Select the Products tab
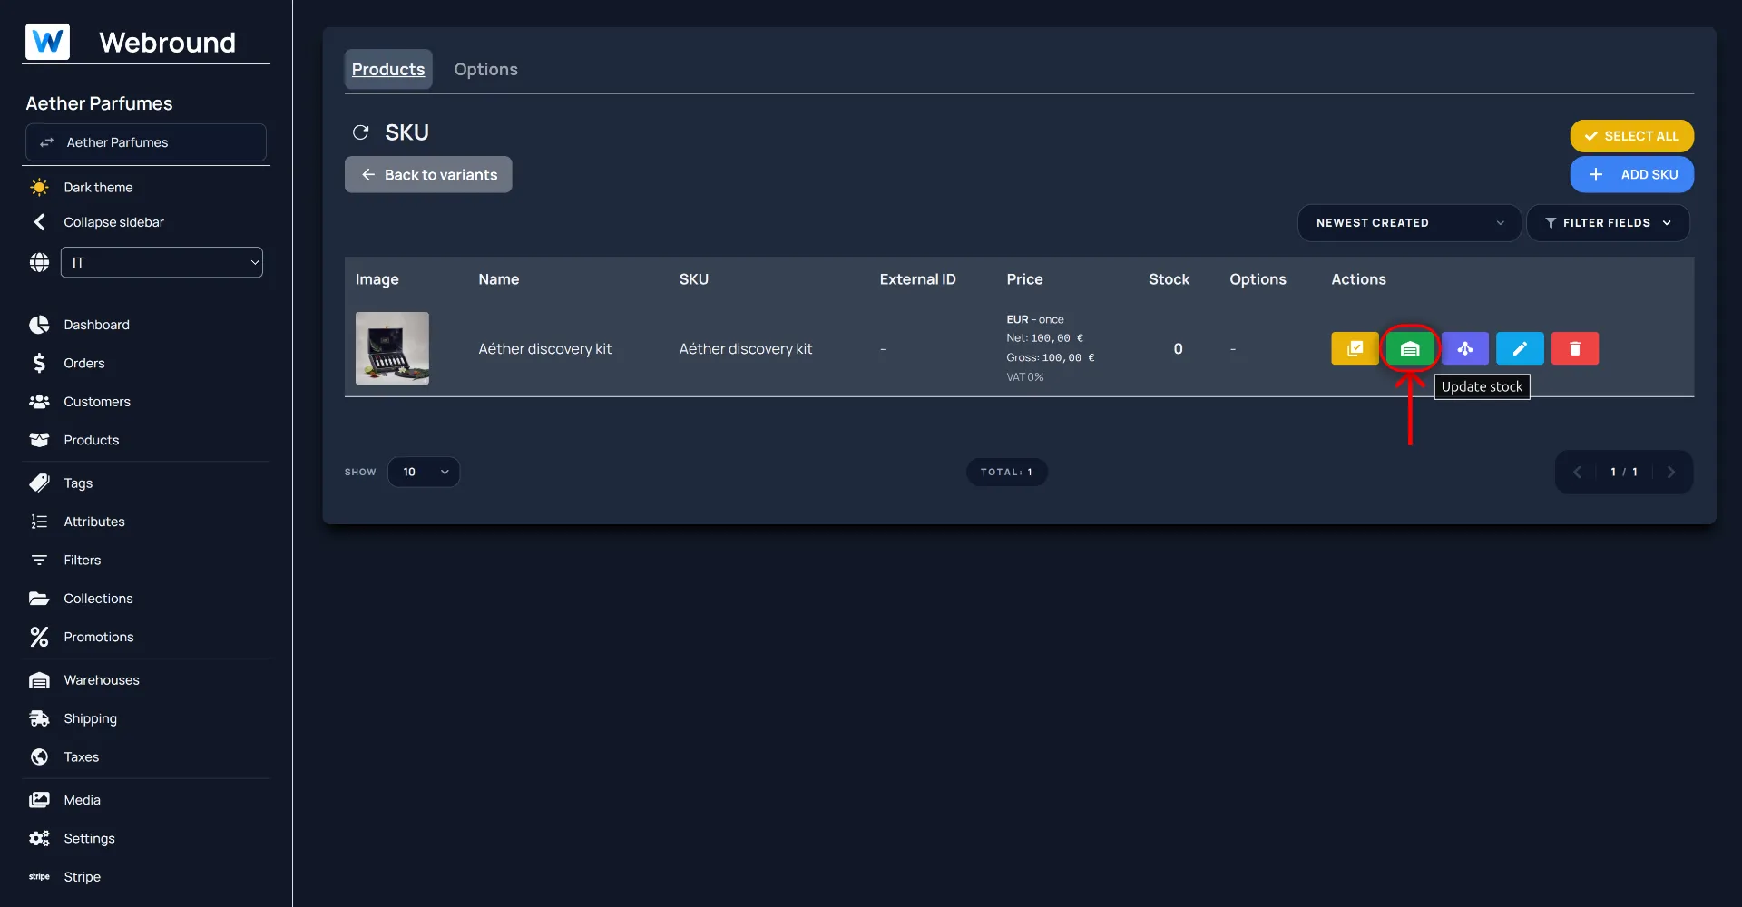This screenshot has height=907, width=1742. [387, 70]
